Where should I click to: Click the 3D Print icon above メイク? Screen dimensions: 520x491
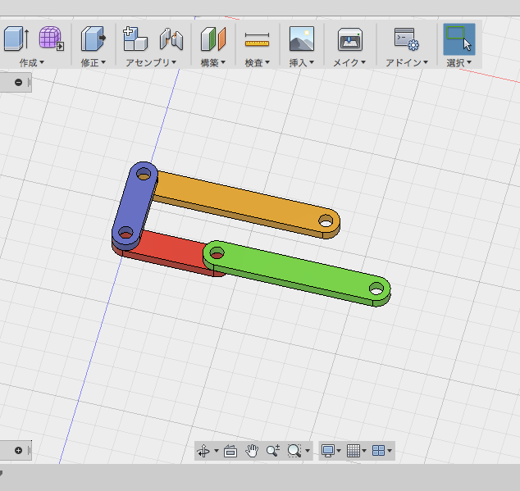[350, 39]
